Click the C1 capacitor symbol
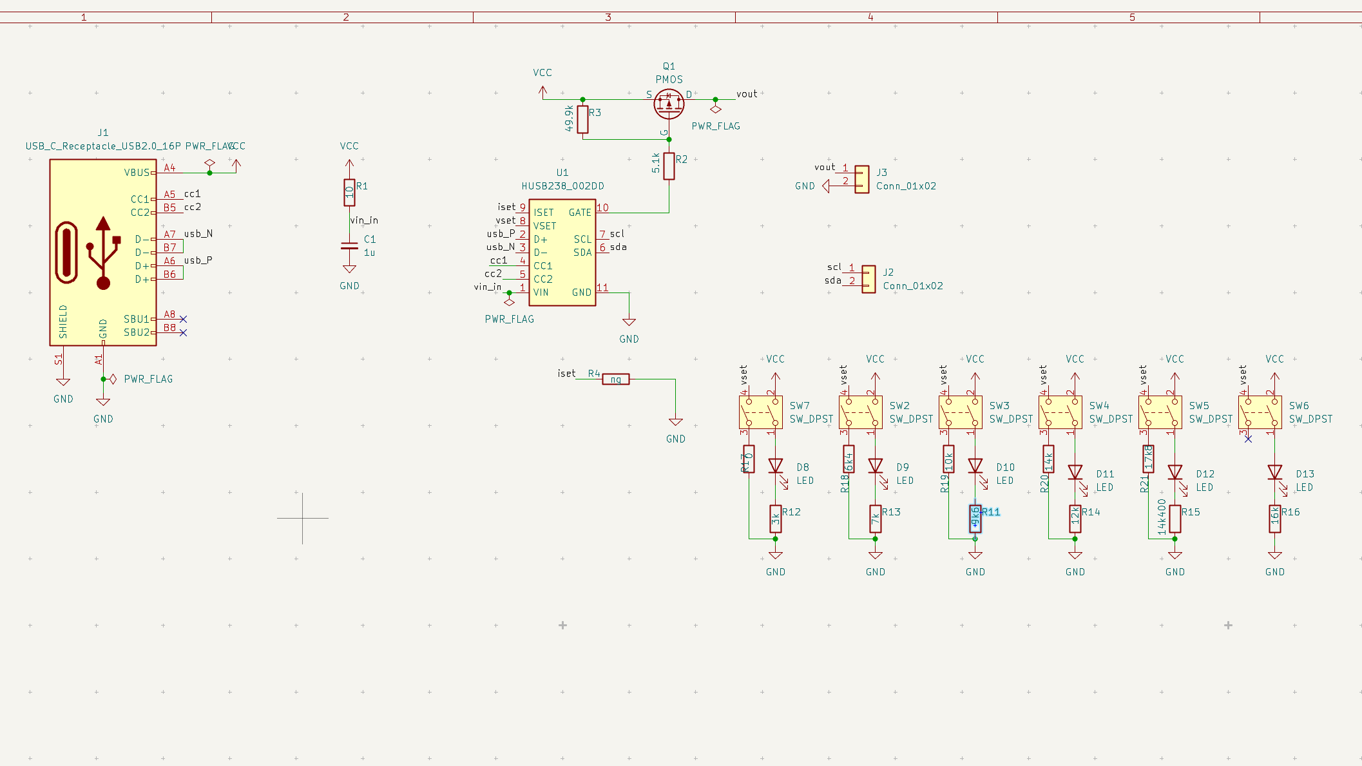The image size is (1362, 766). click(349, 245)
